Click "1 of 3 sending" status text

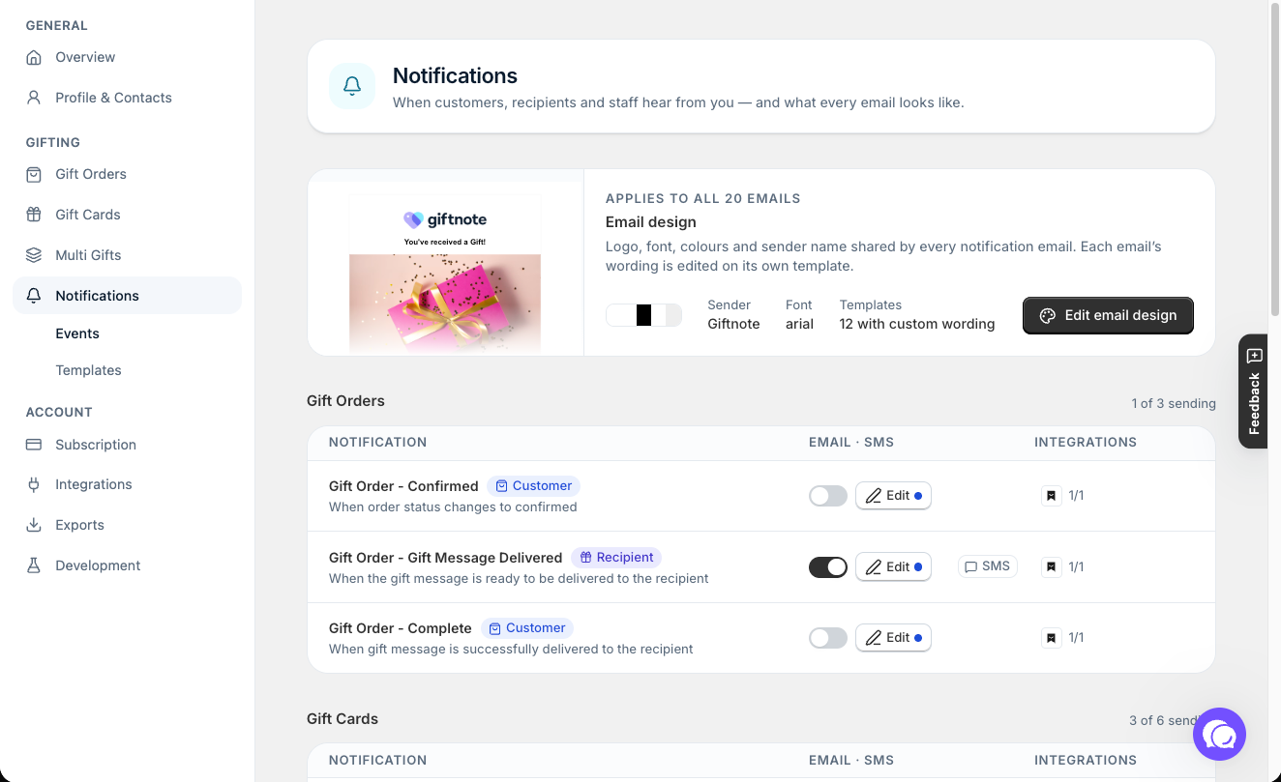tap(1174, 403)
